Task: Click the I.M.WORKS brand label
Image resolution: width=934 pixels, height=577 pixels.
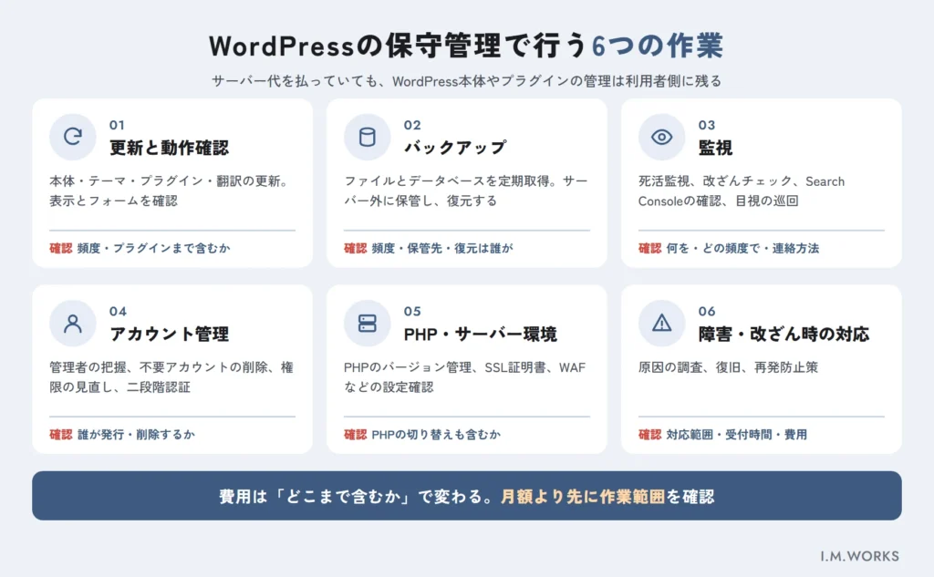Action: [x=859, y=556]
